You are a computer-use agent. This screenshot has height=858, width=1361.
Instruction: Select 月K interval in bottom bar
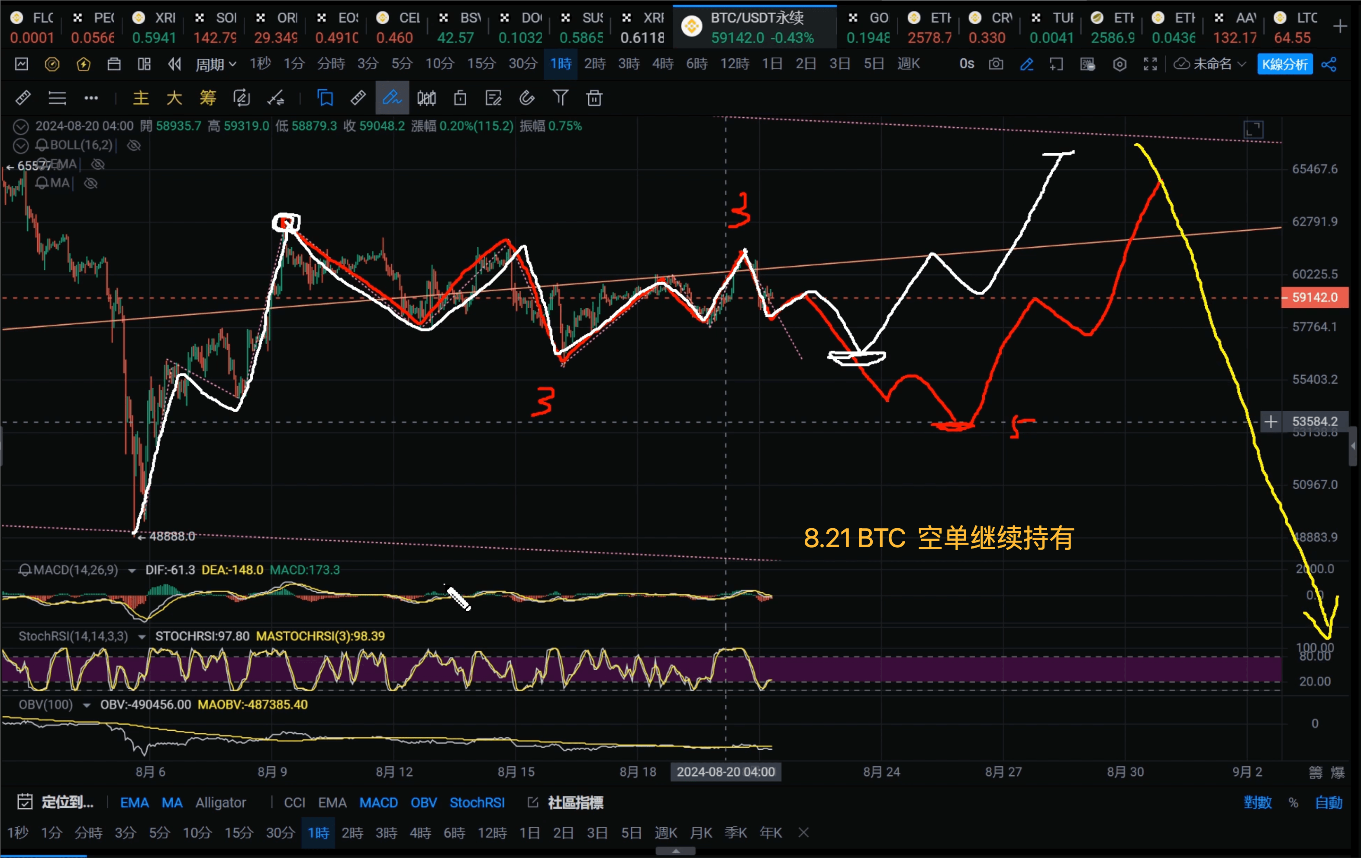pos(701,832)
